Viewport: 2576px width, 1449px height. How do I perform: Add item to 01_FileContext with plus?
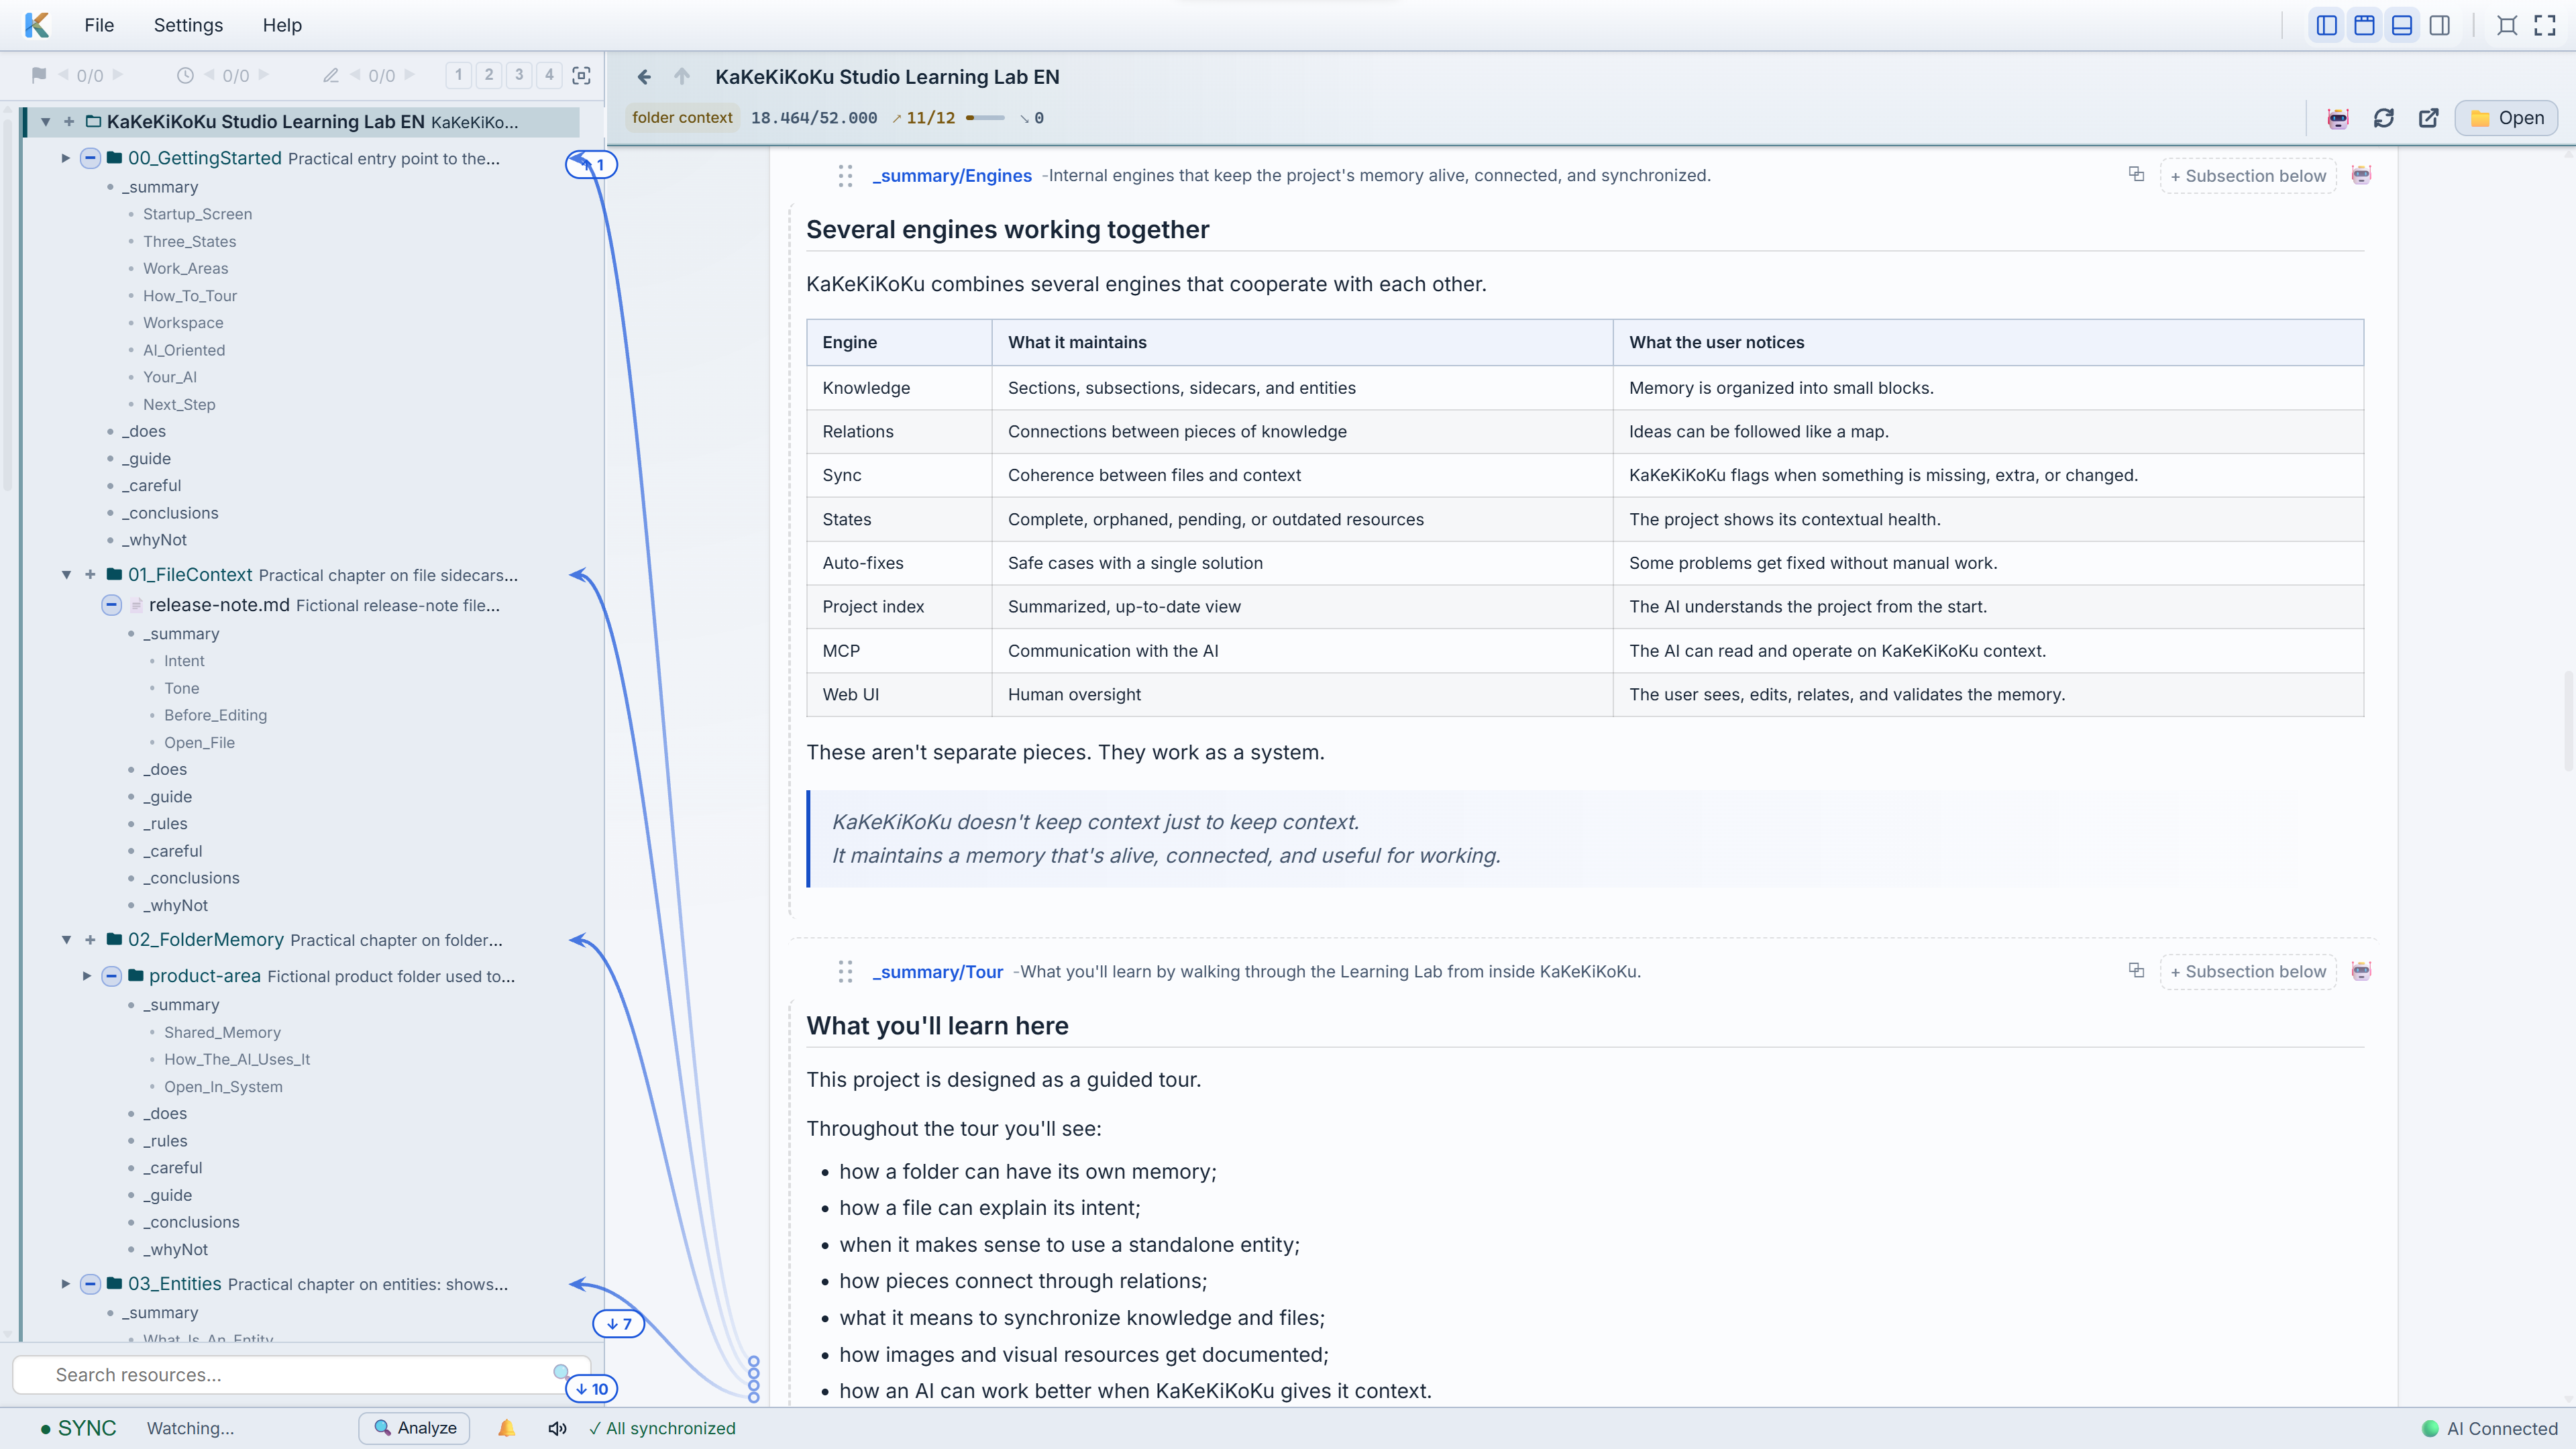(x=90, y=575)
